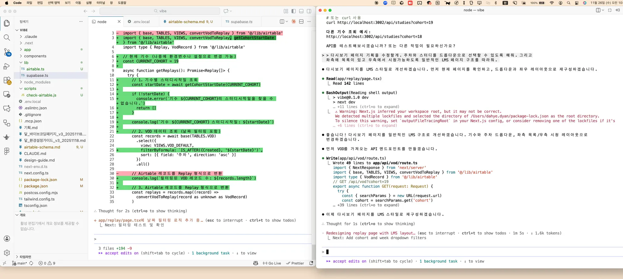Click the remote window icon in status bar

(5, 263)
